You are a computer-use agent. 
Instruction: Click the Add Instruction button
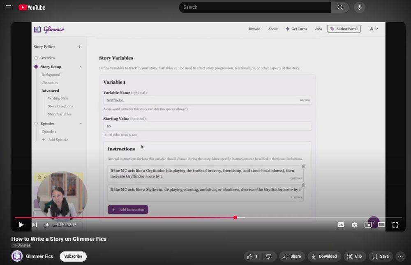pyautogui.click(x=128, y=210)
